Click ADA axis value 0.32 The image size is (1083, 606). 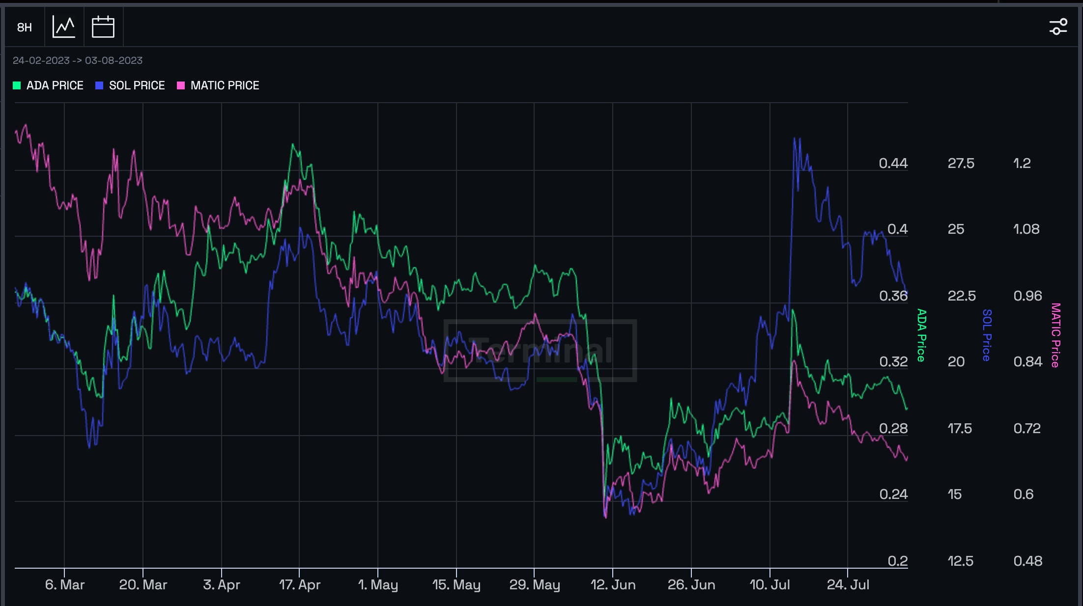pos(893,362)
